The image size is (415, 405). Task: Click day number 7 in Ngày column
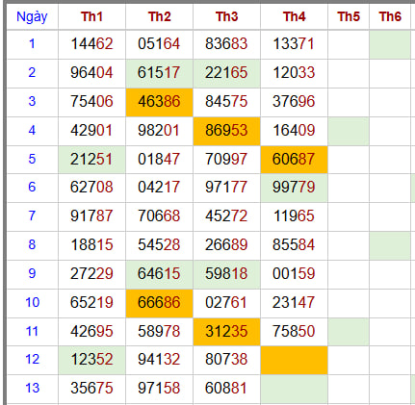pyautogui.click(x=32, y=215)
